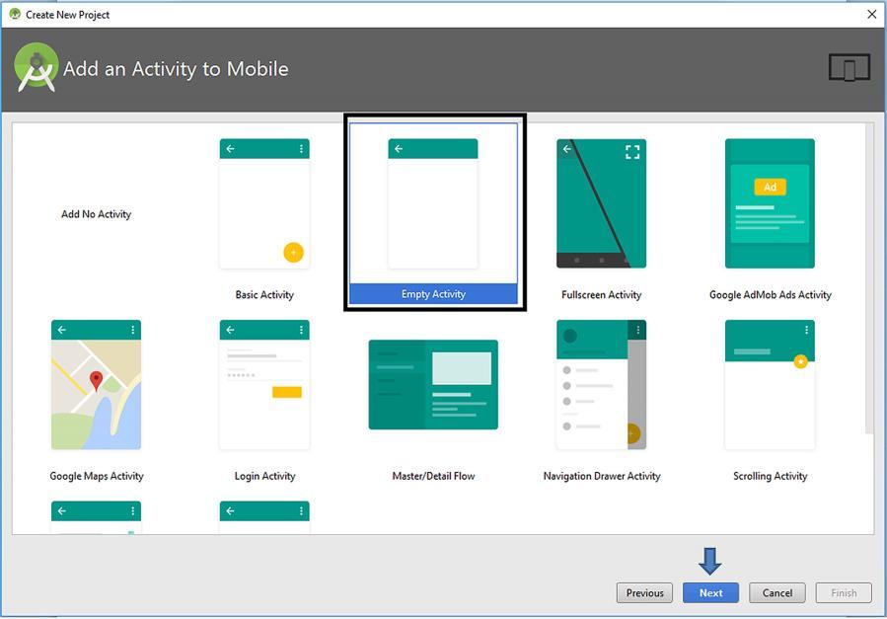887x619 pixels.
Task: Click the phone and tablet form-factor icon
Action: (x=850, y=67)
